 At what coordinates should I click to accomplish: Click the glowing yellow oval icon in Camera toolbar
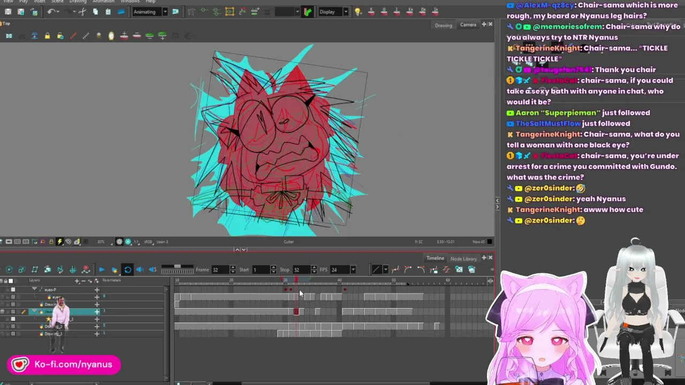111,36
